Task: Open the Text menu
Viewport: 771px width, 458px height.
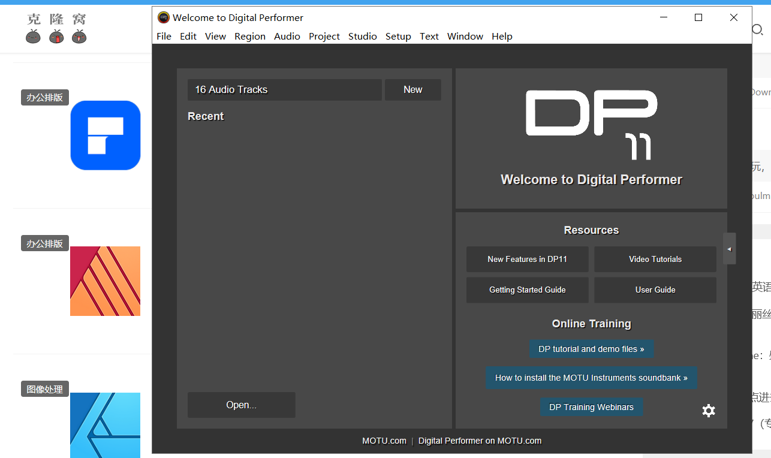Action: (429, 37)
